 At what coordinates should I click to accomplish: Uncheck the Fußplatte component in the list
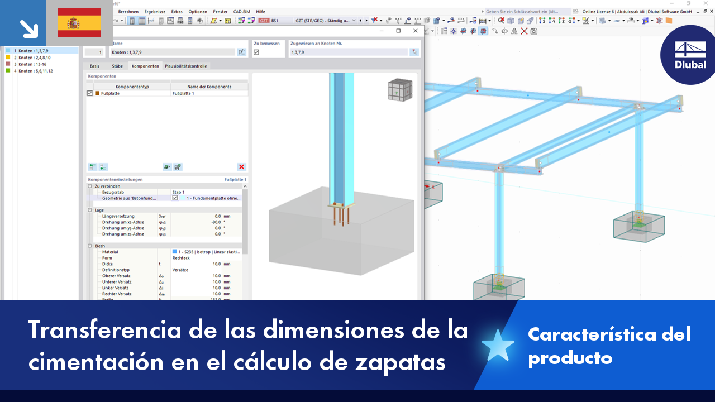click(89, 93)
